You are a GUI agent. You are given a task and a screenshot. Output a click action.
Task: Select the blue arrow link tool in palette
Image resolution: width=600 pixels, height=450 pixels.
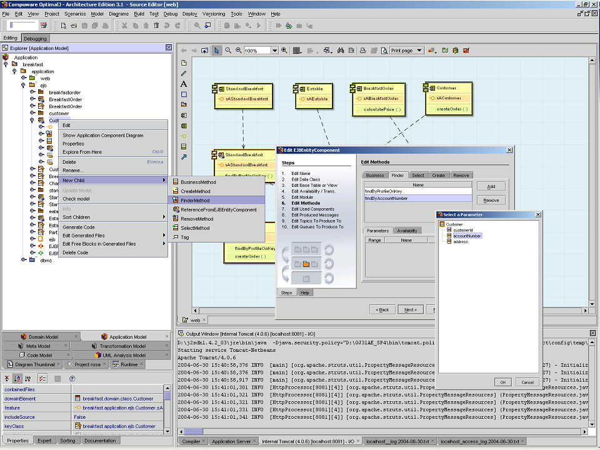[x=184, y=157]
